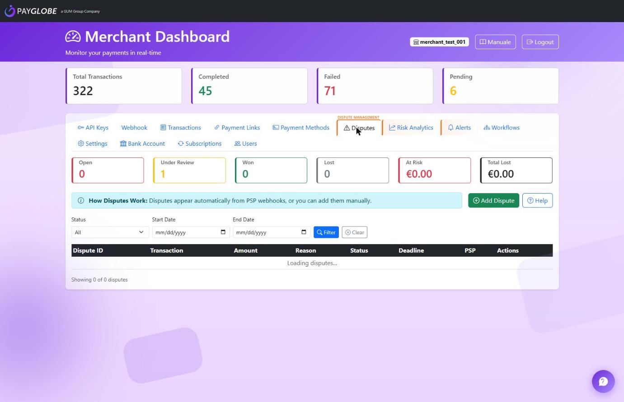Open the Help button for disputes
The width and height of the screenshot is (624, 402).
[537, 201]
